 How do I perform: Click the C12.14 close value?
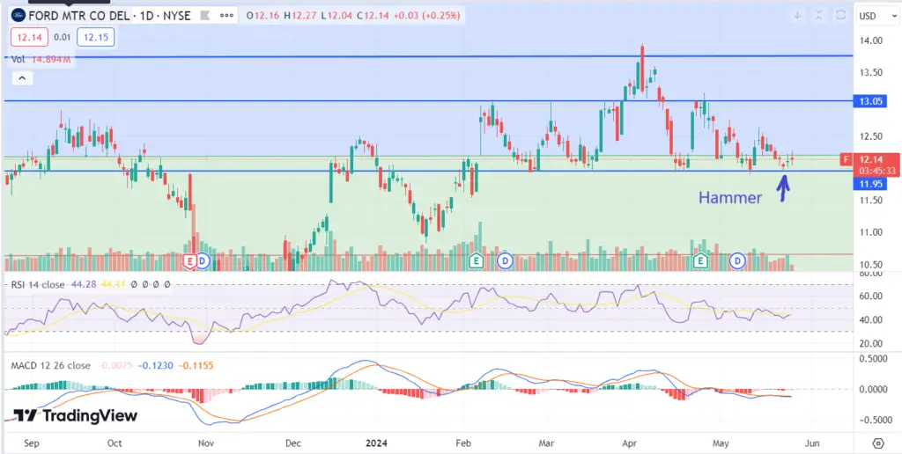click(372, 16)
